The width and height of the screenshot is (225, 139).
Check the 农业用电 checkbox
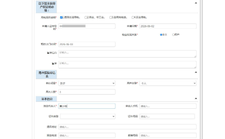pyautogui.click(x=133, y=18)
